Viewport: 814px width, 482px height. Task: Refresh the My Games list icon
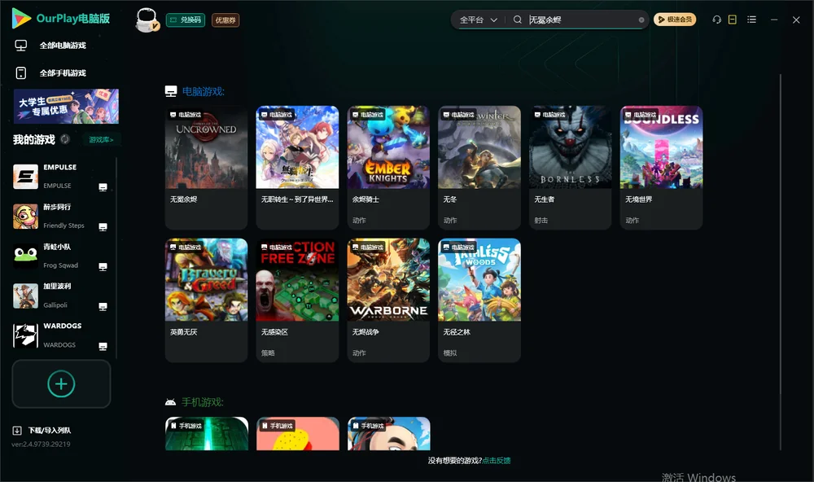click(x=65, y=139)
